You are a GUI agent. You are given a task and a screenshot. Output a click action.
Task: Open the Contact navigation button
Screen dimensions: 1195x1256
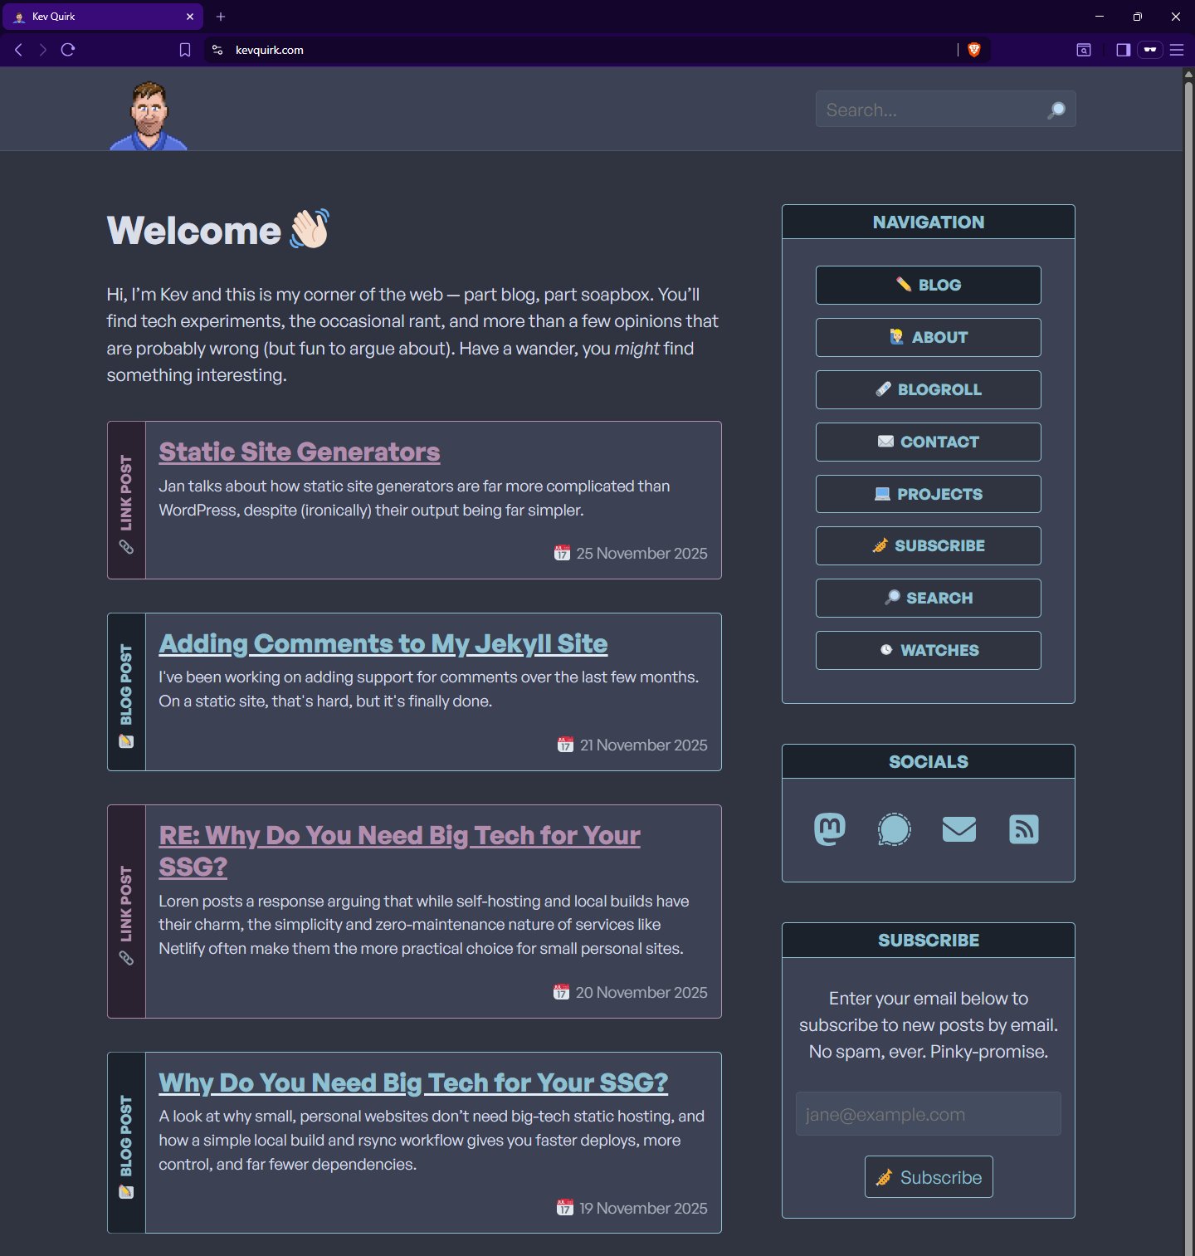click(929, 442)
